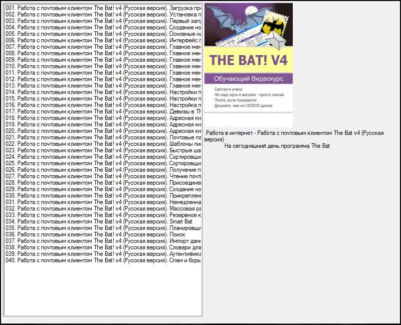Pick lesson 029 'Создание' row
Image resolution: width=401 pixels, height=325 pixels.
click(x=103, y=189)
